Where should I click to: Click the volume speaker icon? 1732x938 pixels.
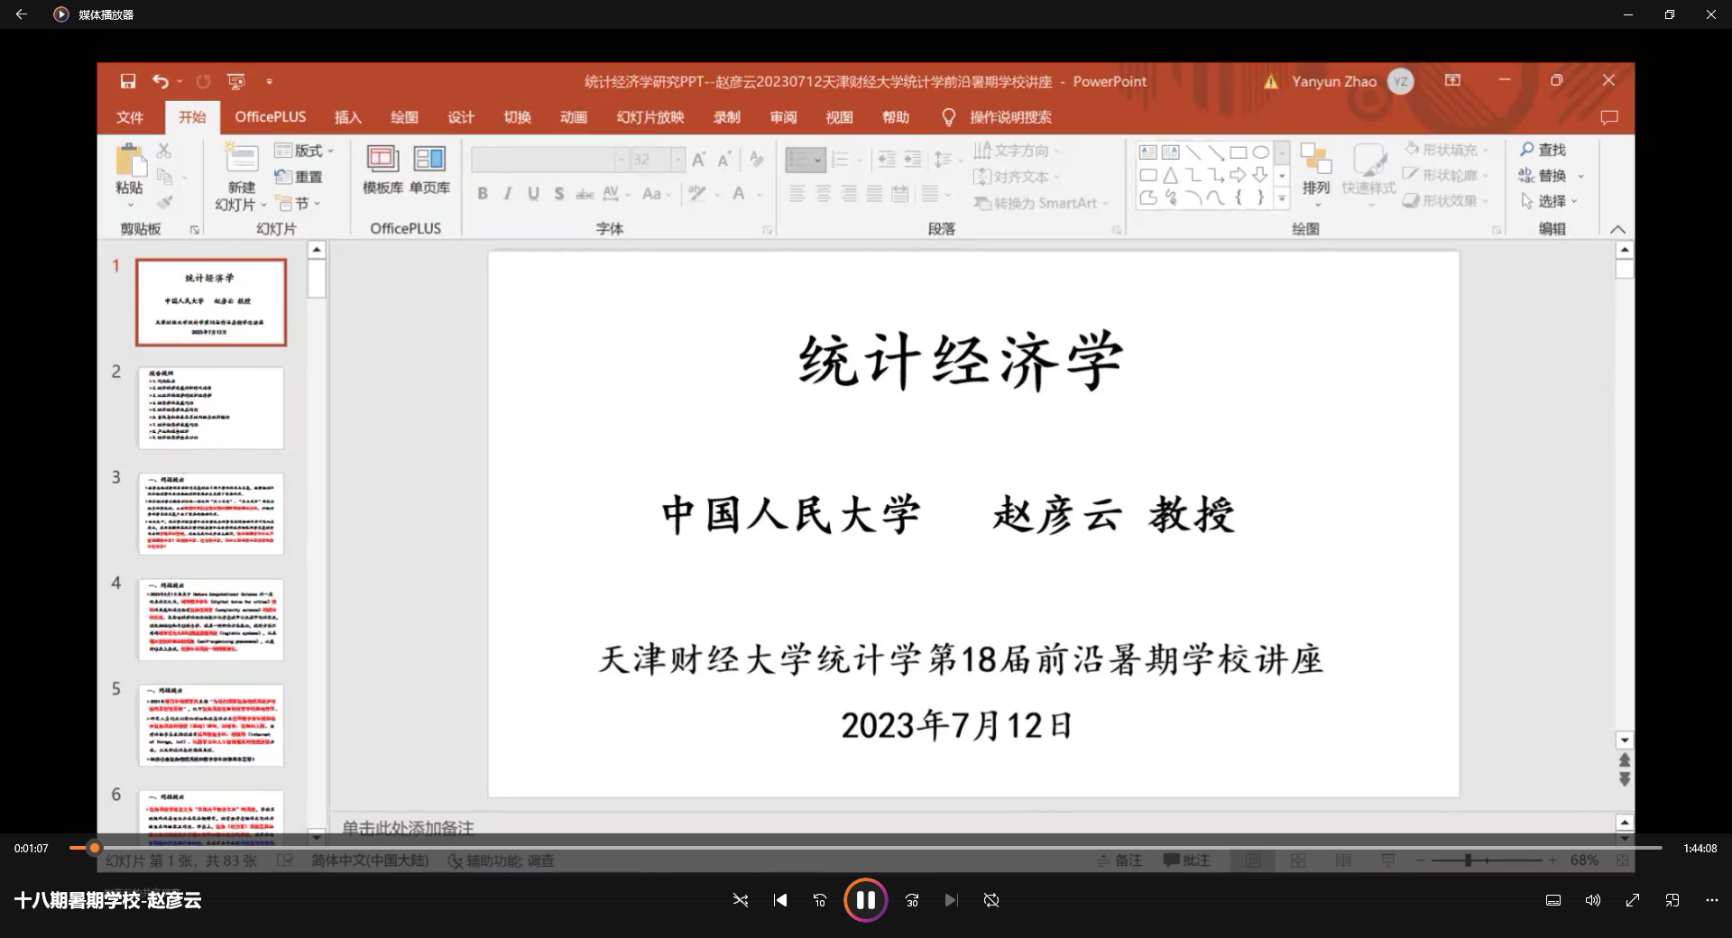point(1593,900)
